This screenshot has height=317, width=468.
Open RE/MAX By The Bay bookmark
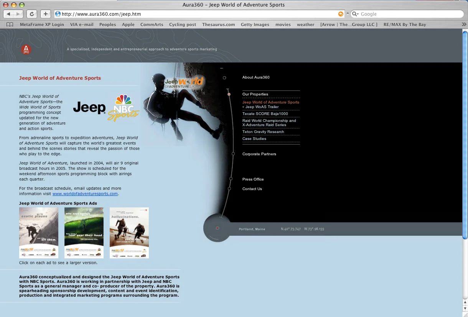click(405, 25)
